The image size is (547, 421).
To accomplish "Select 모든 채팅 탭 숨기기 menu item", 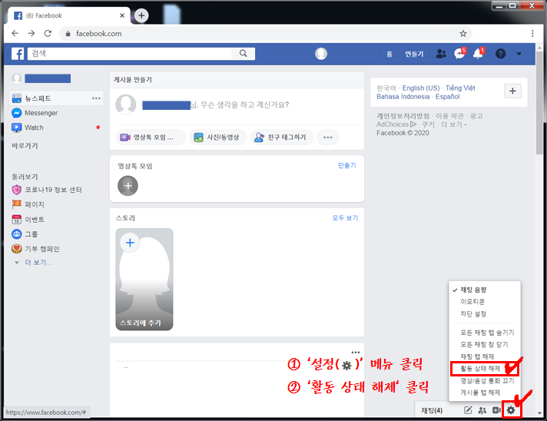I will [x=485, y=333].
